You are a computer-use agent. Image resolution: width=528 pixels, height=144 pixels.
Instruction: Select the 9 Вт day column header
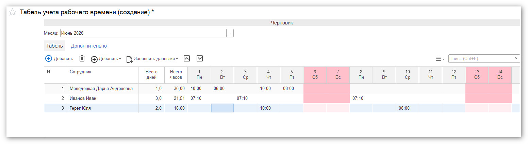point(384,75)
